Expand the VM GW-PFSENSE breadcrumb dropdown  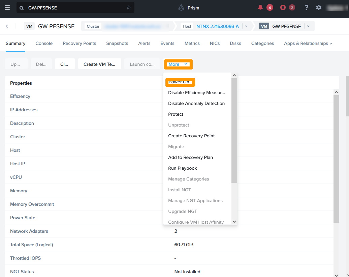click(x=308, y=26)
